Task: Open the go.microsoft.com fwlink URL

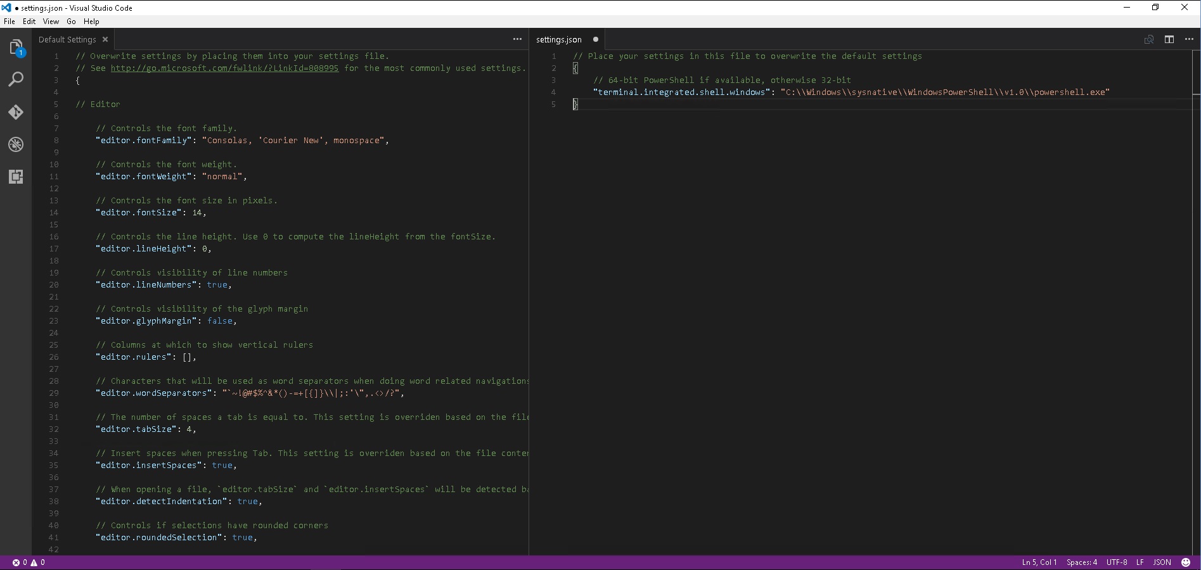Action: click(x=224, y=68)
